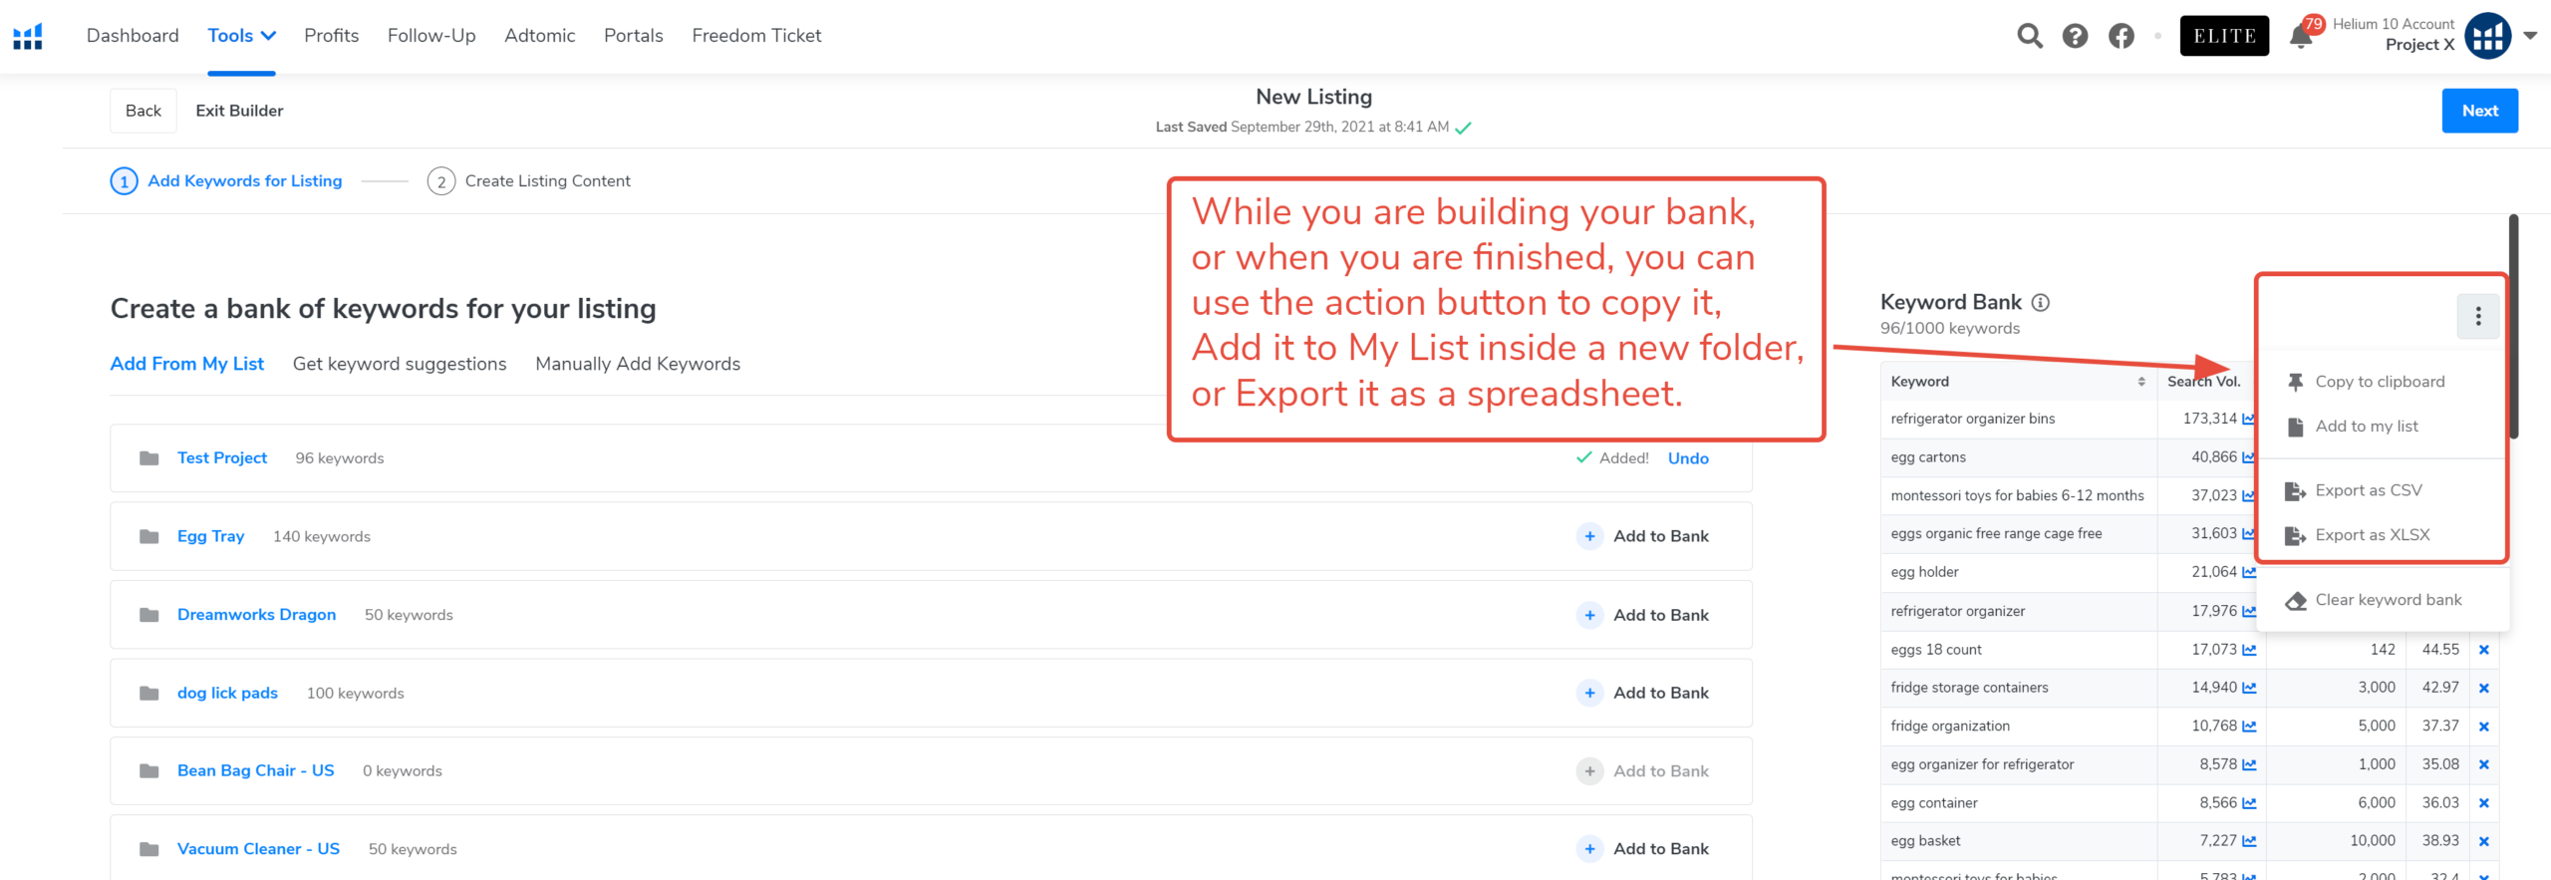Open notifications bell with 79 badge
This screenshot has width=2551, height=880.
pos(2301,37)
